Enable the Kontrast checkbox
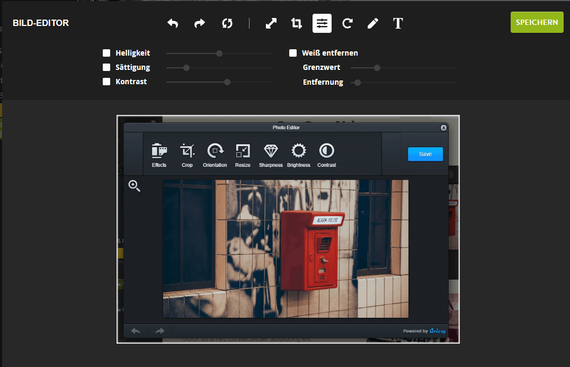Viewport: 570px width, 367px height. coord(106,82)
